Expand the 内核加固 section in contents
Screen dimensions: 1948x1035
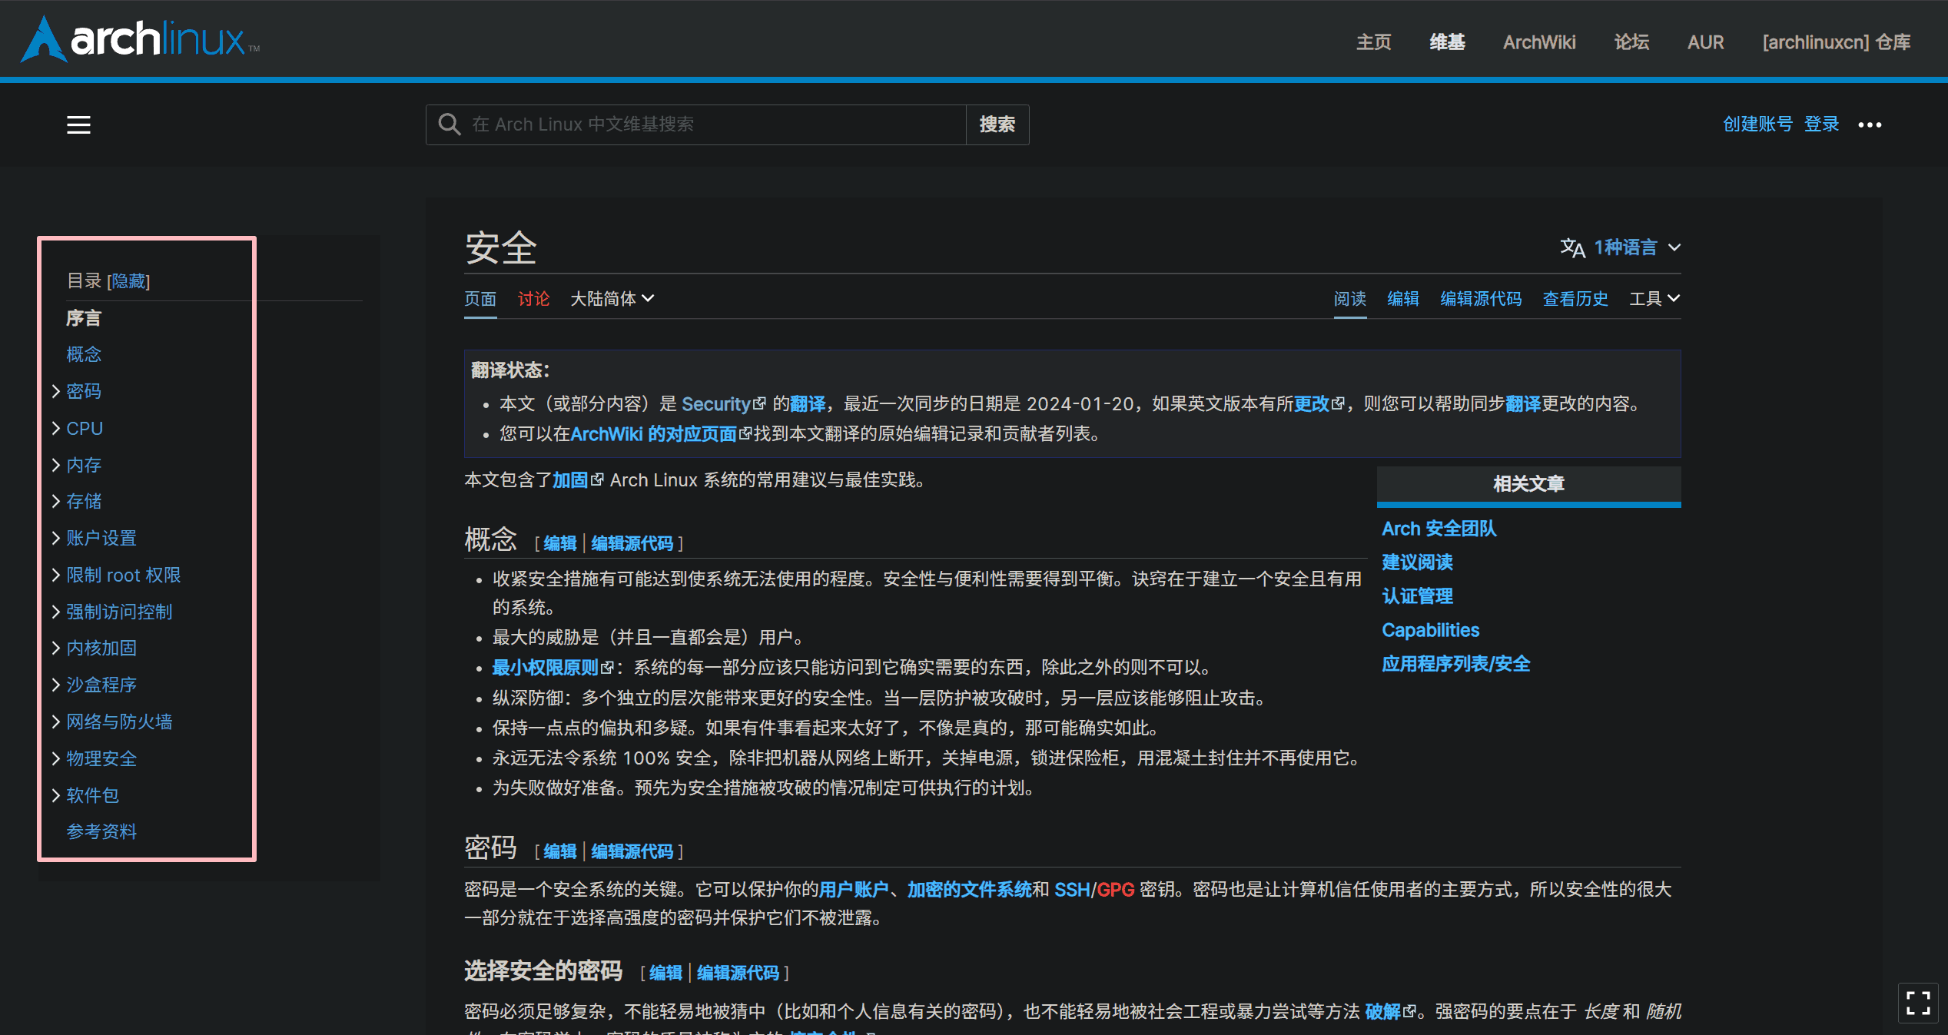[x=56, y=648]
